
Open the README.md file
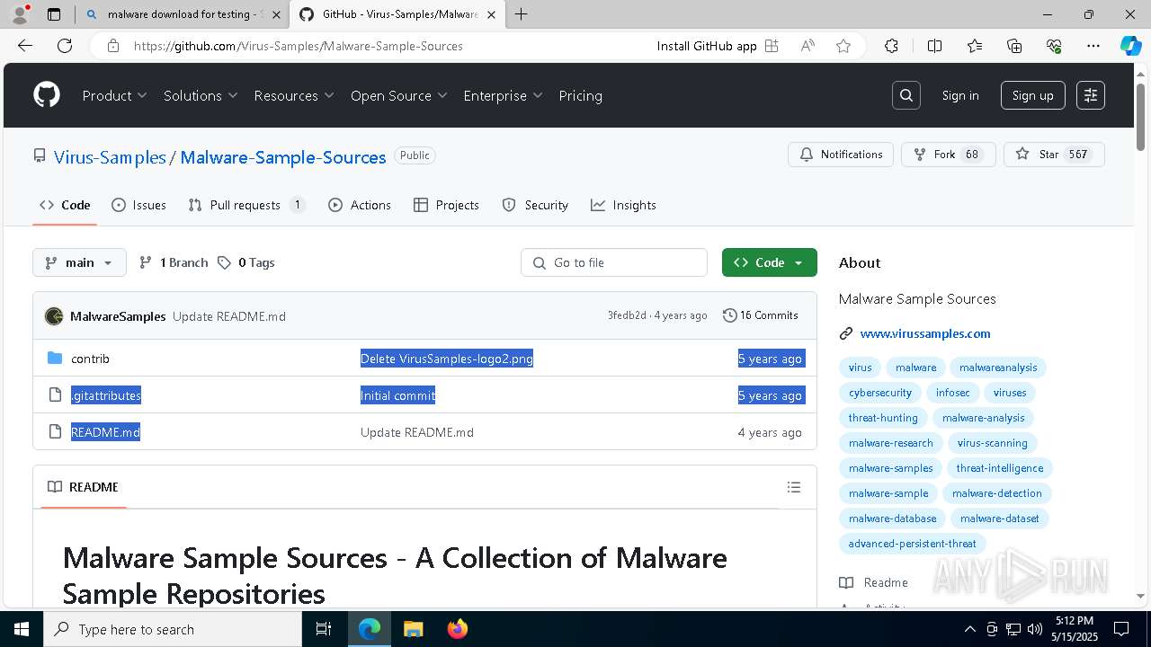105,432
